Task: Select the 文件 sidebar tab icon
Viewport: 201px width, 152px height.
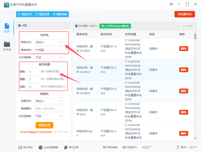Action: (7, 26)
